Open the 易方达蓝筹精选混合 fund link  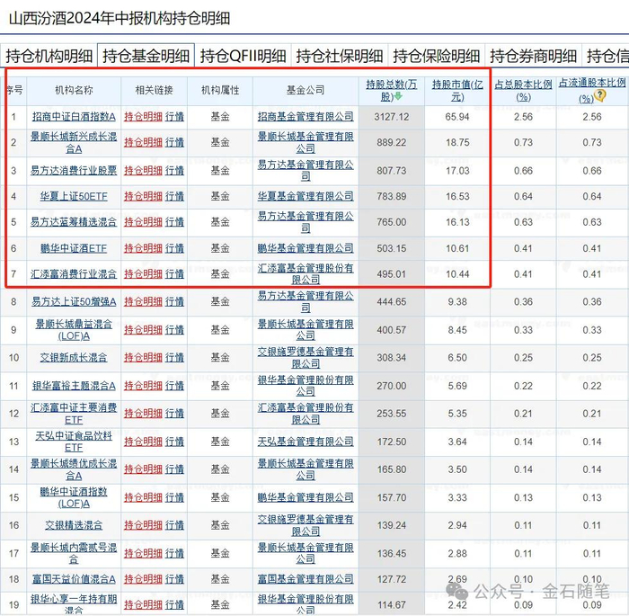74,221
